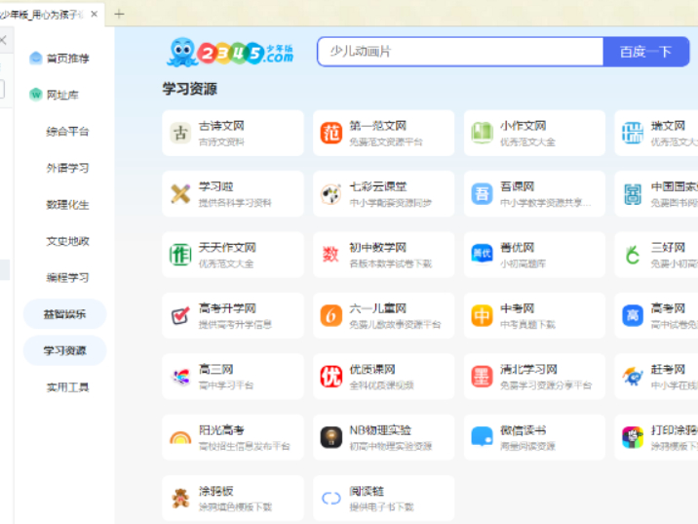
Task: Select 外语学习 category
Action: [x=67, y=168]
